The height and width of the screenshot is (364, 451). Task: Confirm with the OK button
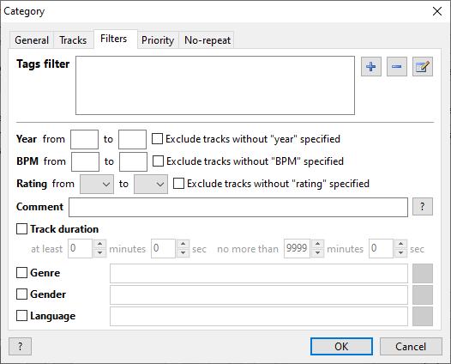[341, 346]
